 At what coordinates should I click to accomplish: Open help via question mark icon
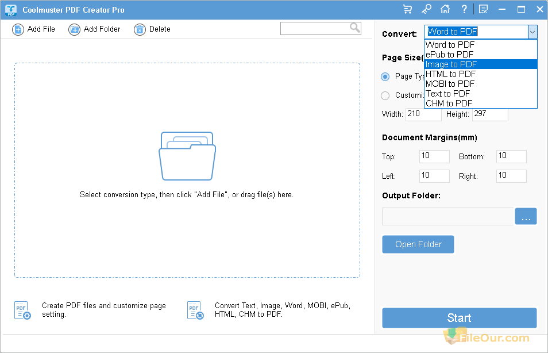[464, 9]
